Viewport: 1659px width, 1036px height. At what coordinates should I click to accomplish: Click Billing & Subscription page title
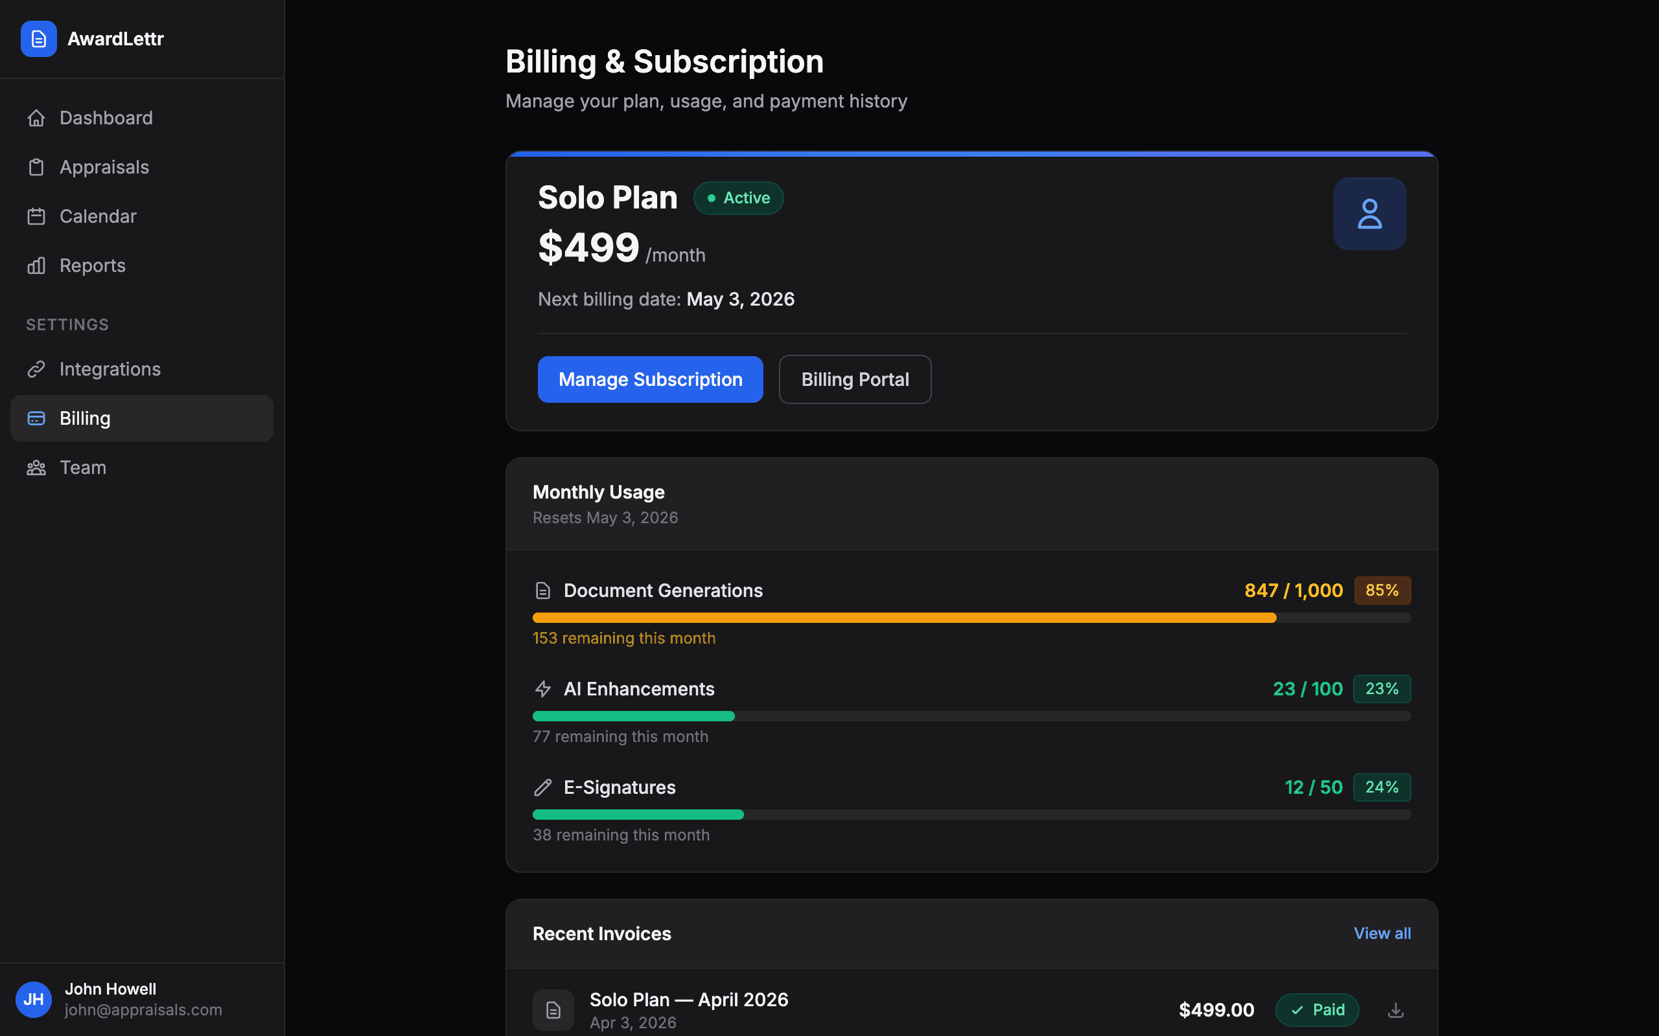click(664, 62)
